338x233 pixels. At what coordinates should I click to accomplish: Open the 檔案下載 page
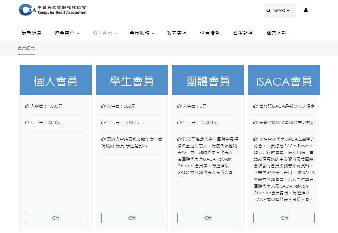point(276,33)
